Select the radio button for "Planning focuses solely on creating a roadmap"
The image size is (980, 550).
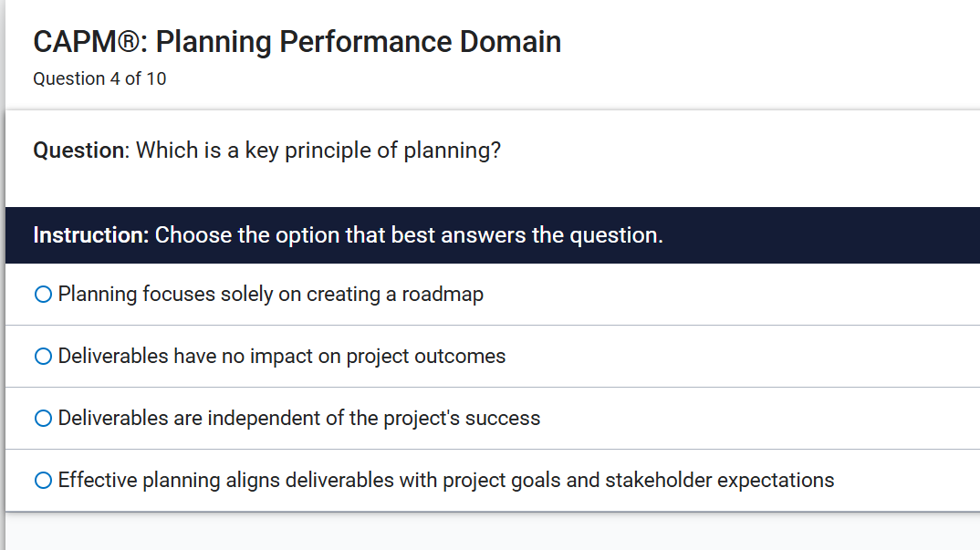[x=42, y=294]
